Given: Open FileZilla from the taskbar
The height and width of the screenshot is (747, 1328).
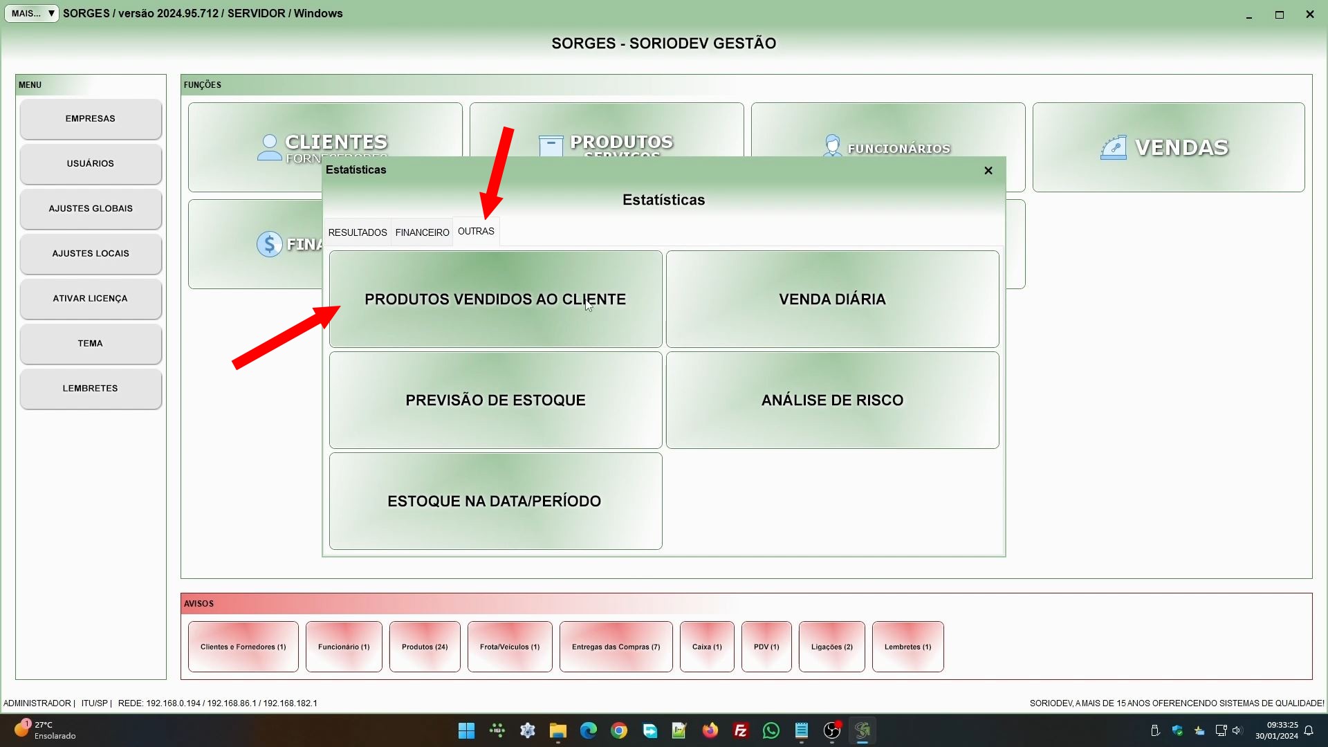Looking at the screenshot, I should (x=740, y=730).
